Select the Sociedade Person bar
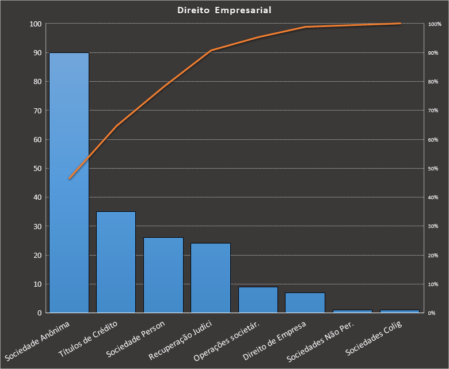 tap(163, 275)
